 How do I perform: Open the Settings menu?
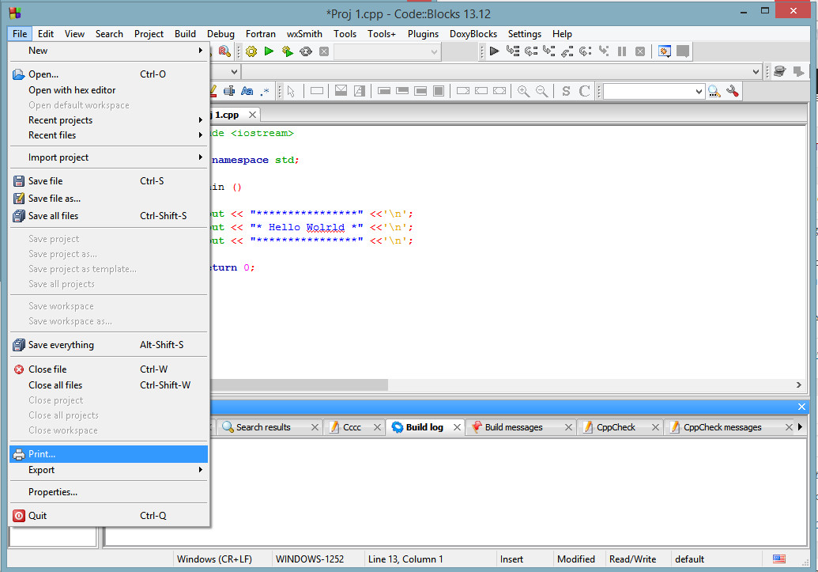(524, 34)
